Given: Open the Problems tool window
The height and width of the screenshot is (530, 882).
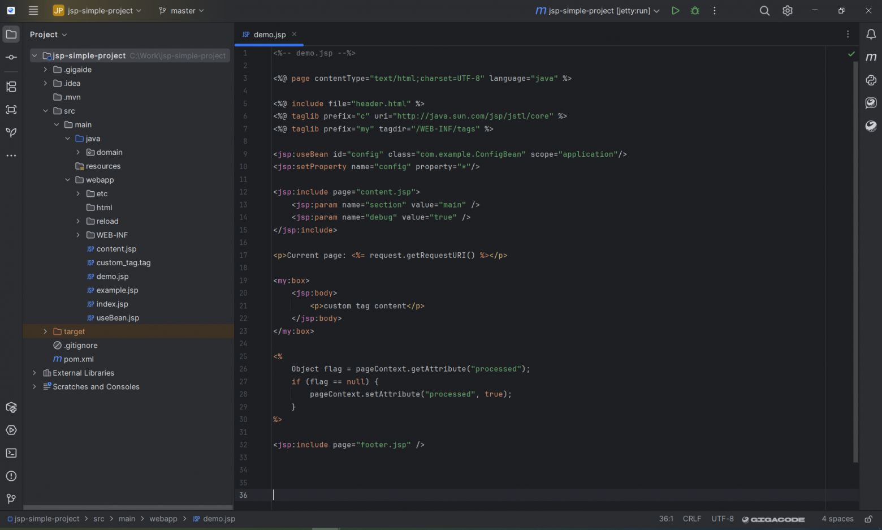Looking at the screenshot, I should (11, 476).
